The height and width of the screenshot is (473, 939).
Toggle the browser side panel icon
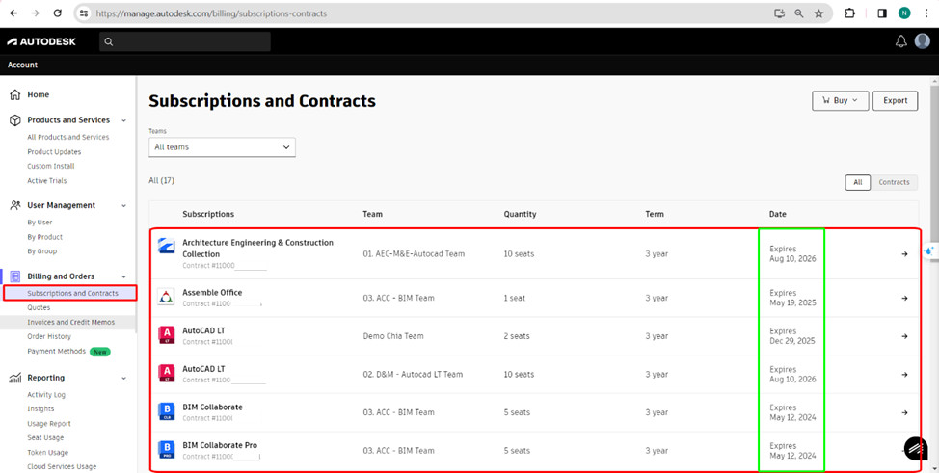pyautogui.click(x=882, y=13)
